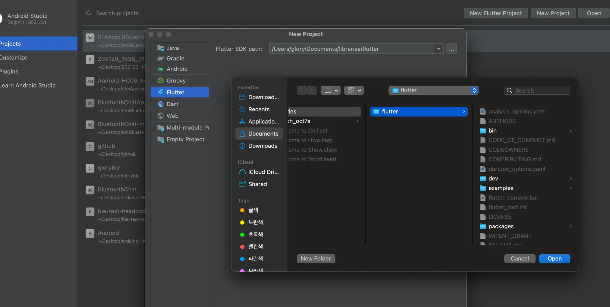The height and width of the screenshot is (307, 610).
Task: Open the flutter folder path popup
Action: click(x=433, y=90)
